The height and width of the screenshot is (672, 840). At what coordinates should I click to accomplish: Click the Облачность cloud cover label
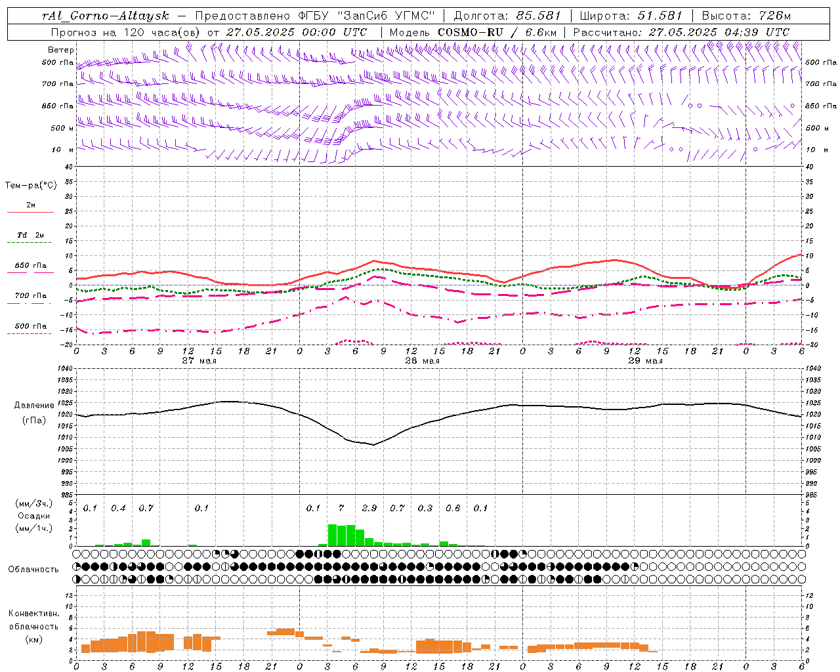[33, 570]
